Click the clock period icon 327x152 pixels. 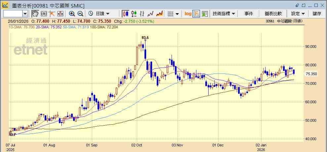[x=91, y=14]
